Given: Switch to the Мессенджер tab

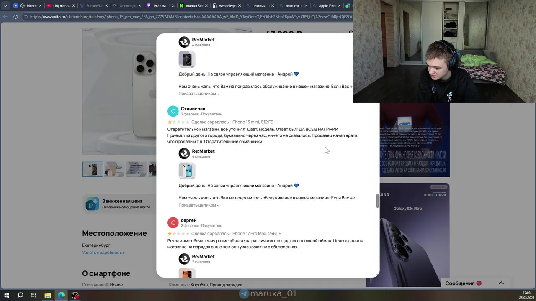Looking at the screenshot, I should [27, 6].
